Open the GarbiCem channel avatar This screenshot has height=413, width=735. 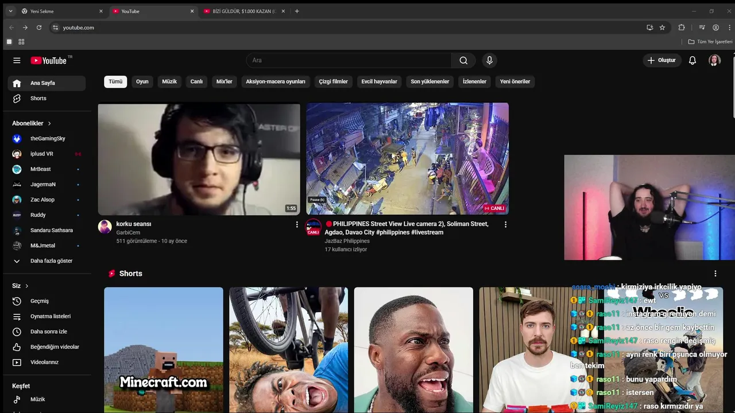(x=105, y=227)
